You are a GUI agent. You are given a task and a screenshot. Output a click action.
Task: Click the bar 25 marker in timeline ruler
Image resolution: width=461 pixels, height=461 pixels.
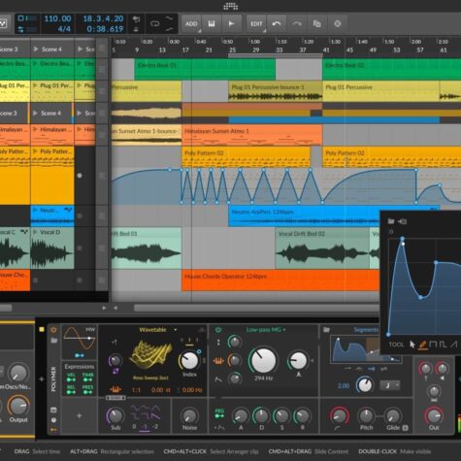coord(232,50)
